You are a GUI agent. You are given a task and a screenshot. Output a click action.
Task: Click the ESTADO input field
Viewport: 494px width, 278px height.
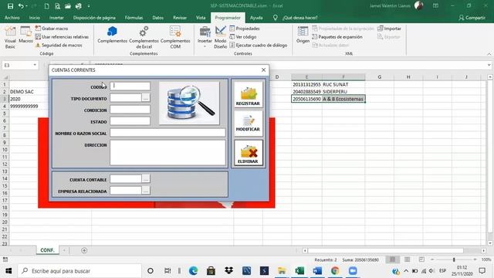tap(130, 121)
